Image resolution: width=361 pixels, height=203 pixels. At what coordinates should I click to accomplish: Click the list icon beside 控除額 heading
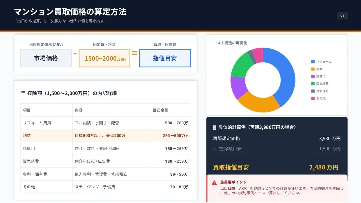tap(23, 91)
